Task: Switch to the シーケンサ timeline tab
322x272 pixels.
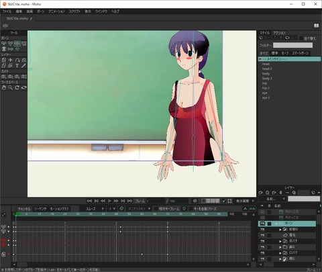Action: tap(40, 209)
